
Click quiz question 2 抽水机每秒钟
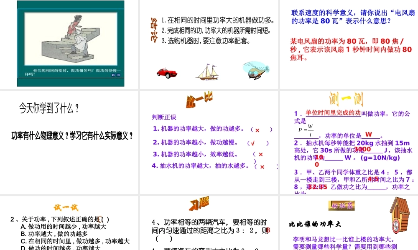click(354, 150)
